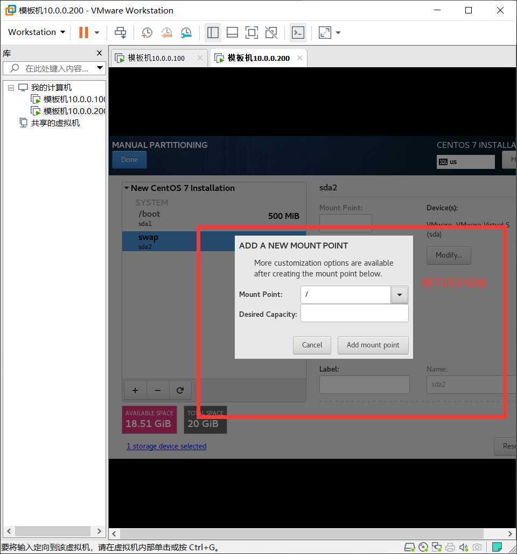
Task: Send Ctrl+Alt+Del to the VM
Action: click(x=120, y=32)
